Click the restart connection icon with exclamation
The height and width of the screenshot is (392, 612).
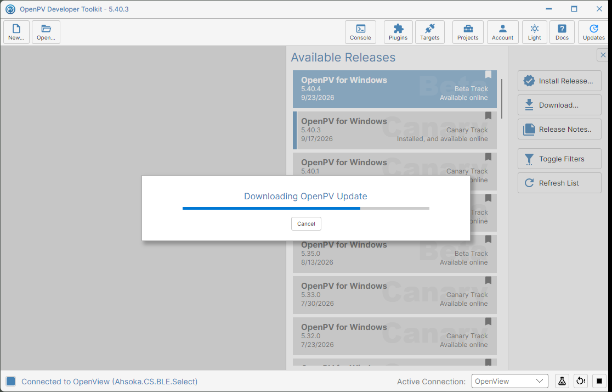pyautogui.click(x=581, y=381)
